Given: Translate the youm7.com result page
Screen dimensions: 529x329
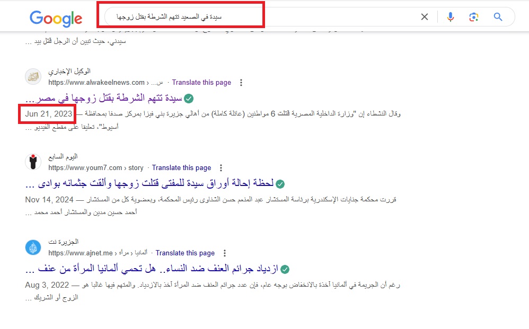Looking at the screenshot, I should [x=181, y=168].
